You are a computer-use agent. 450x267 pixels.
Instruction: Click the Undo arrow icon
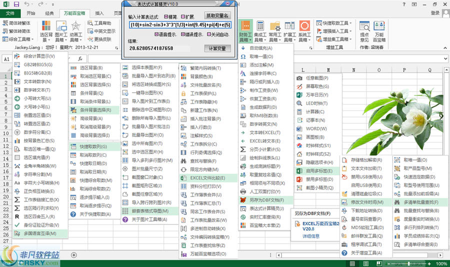pyautogui.click(x=26, y=4)
